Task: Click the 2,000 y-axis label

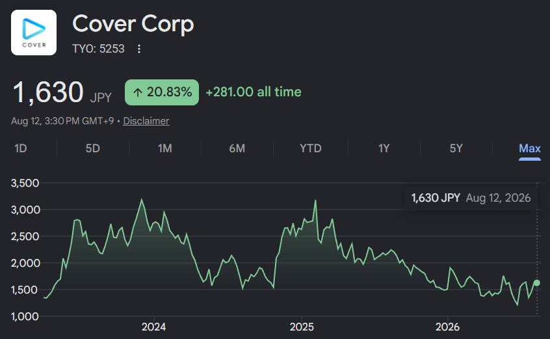Action: tap(25, 264)
